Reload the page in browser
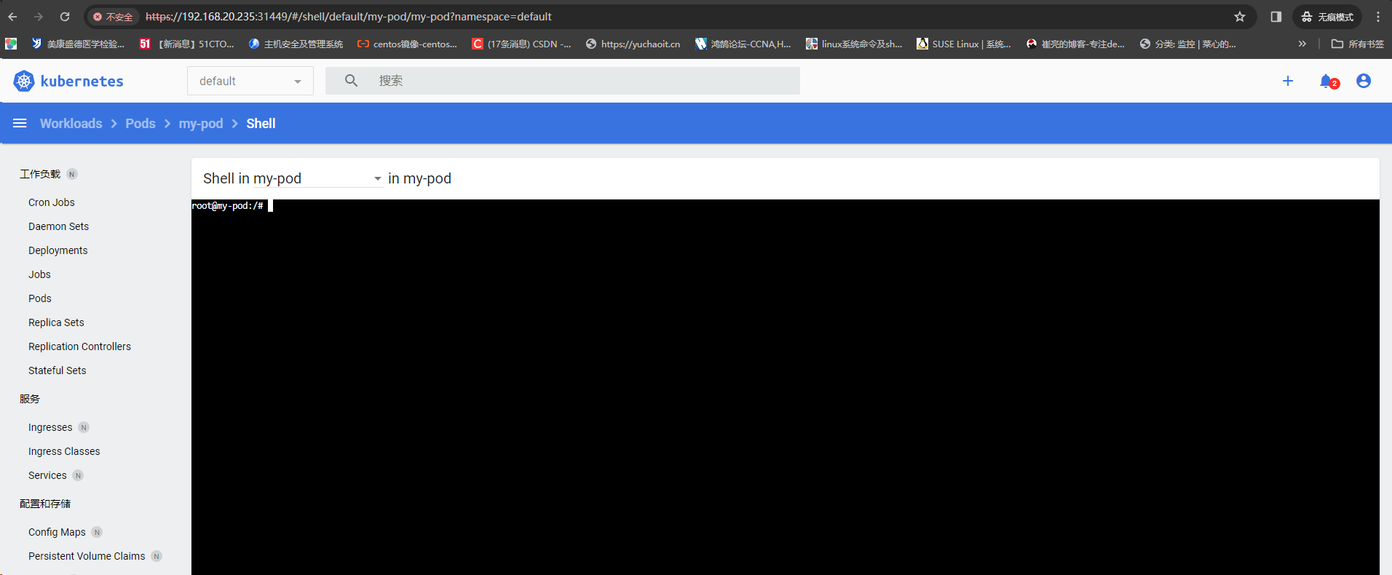This screenshot has width=1392, height=575. point(65,17)
